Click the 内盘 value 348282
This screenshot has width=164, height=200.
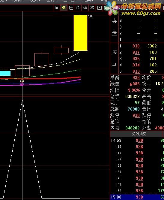pos(133,128)
